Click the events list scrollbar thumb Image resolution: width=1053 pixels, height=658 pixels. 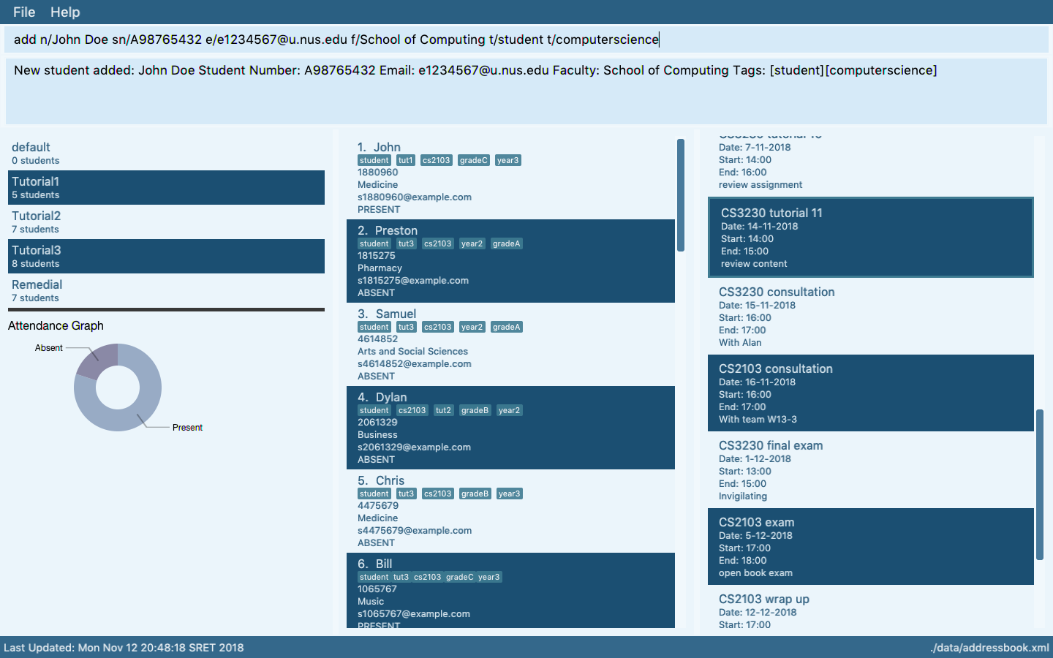click(1039, 485)
